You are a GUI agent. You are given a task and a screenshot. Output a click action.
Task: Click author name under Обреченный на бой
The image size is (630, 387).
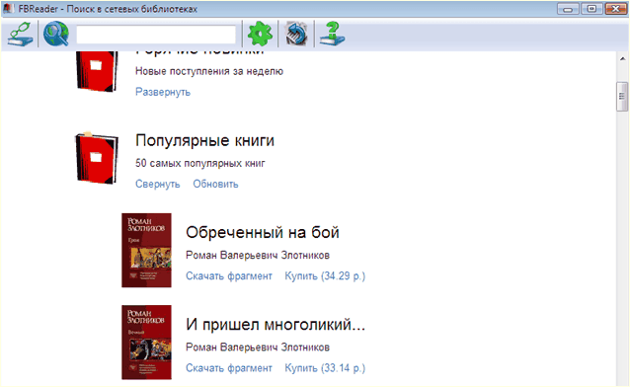(x=258, y=255)
